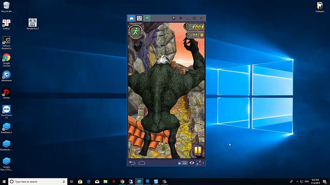Image resolution: width=330 pixels, height=185 pixels.
Task: Select the Temple Run v1.9.5 desktop file
Action: [6, 164]
